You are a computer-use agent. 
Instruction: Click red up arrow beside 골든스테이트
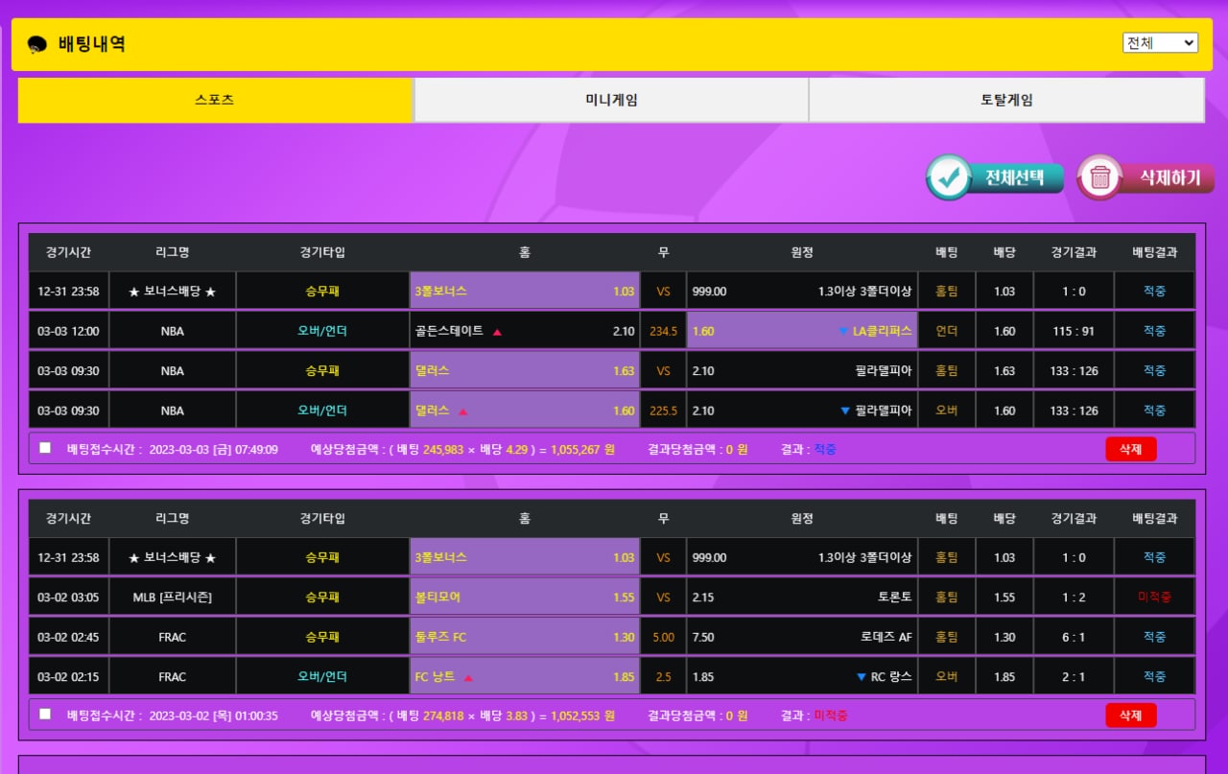497,332
